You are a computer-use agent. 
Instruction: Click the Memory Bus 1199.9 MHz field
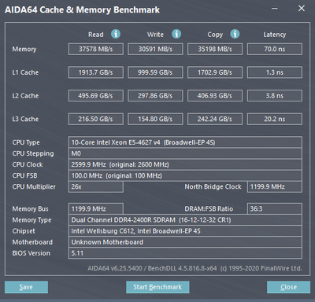tap(96, 209)
